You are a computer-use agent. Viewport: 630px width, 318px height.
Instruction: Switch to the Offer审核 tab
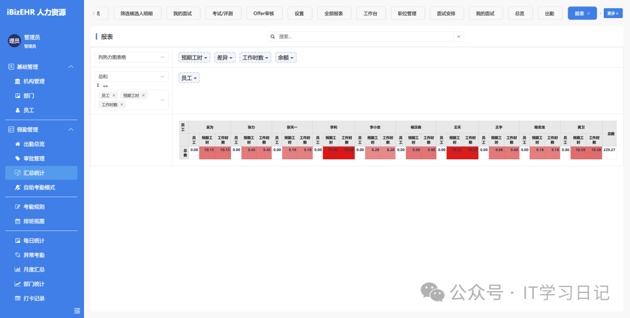(x=268, y=13)
